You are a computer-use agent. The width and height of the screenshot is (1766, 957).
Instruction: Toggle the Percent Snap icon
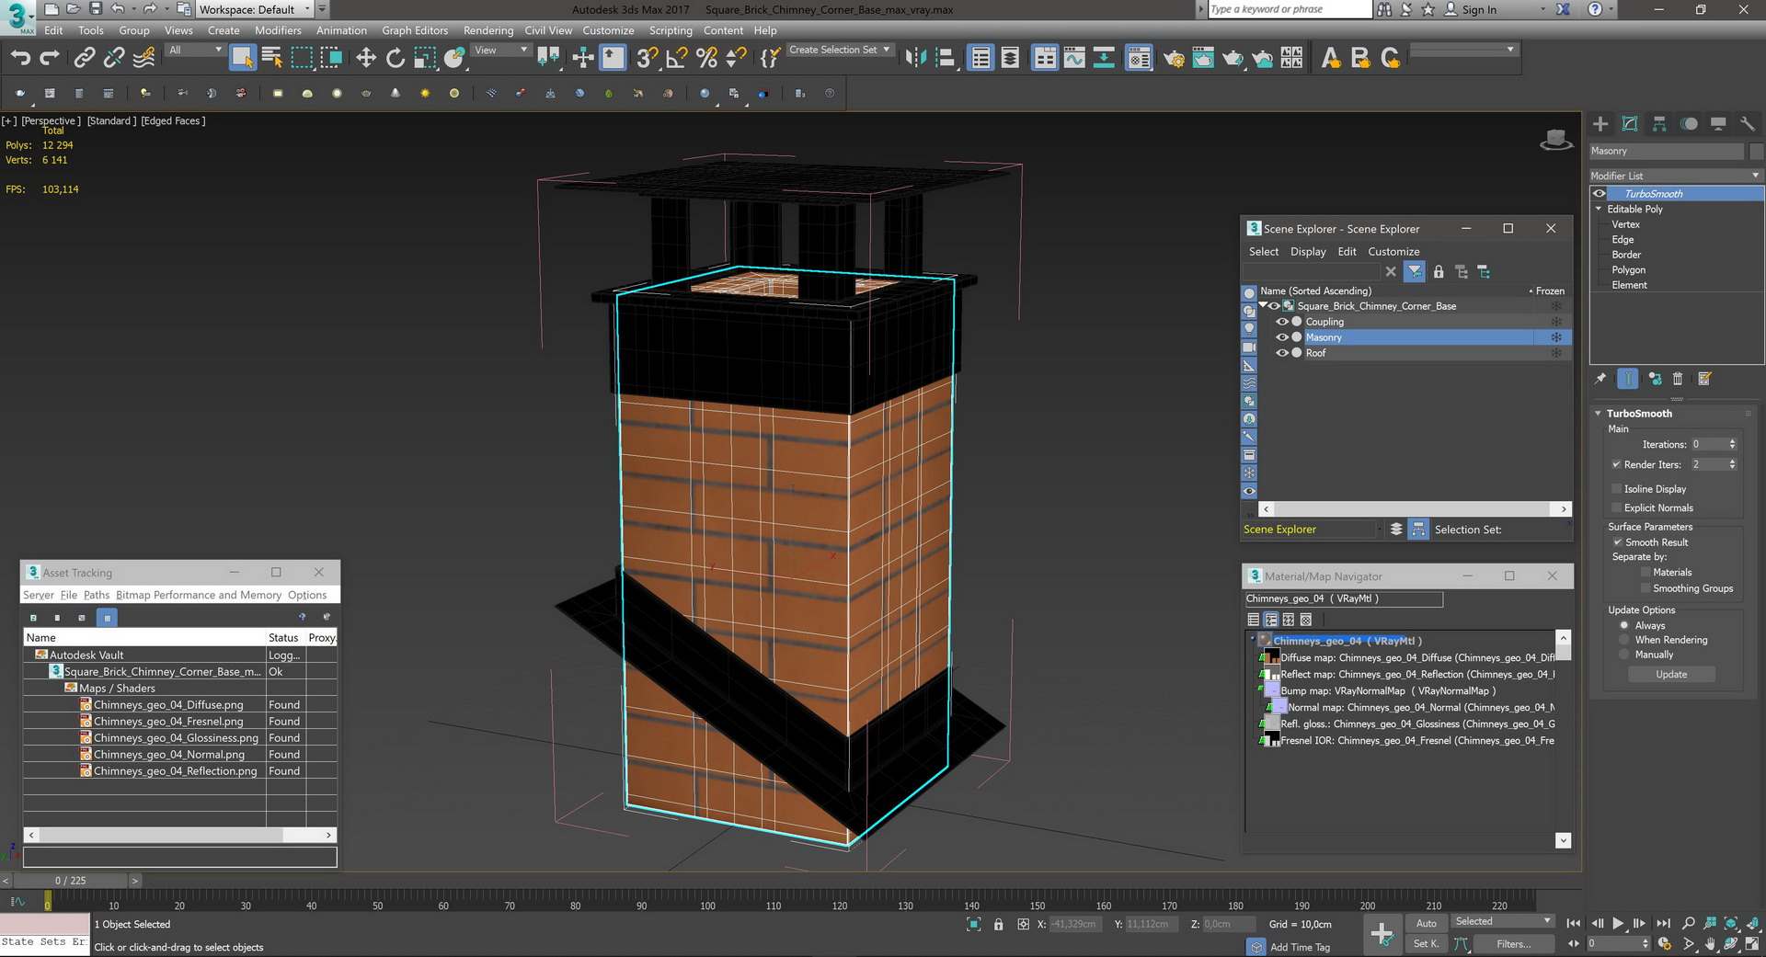[x=706, y=58]
